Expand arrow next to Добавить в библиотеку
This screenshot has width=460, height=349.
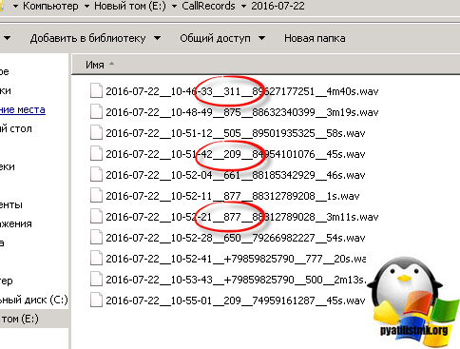click(x=157, y=38)
